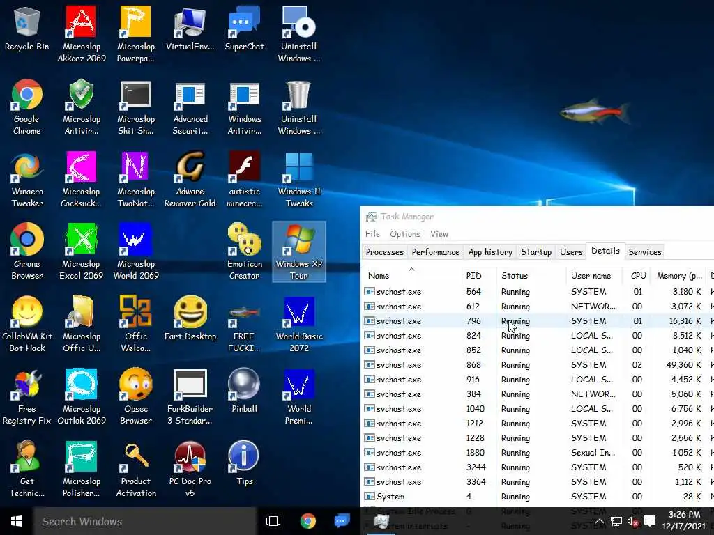Sort by User name column header

click(x=594, y=276)
